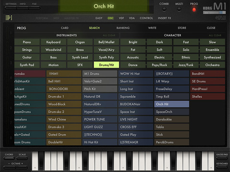This screenshot has height=172, width=230.
Task: Enable the Dark character filter
Action: [160, 42]
